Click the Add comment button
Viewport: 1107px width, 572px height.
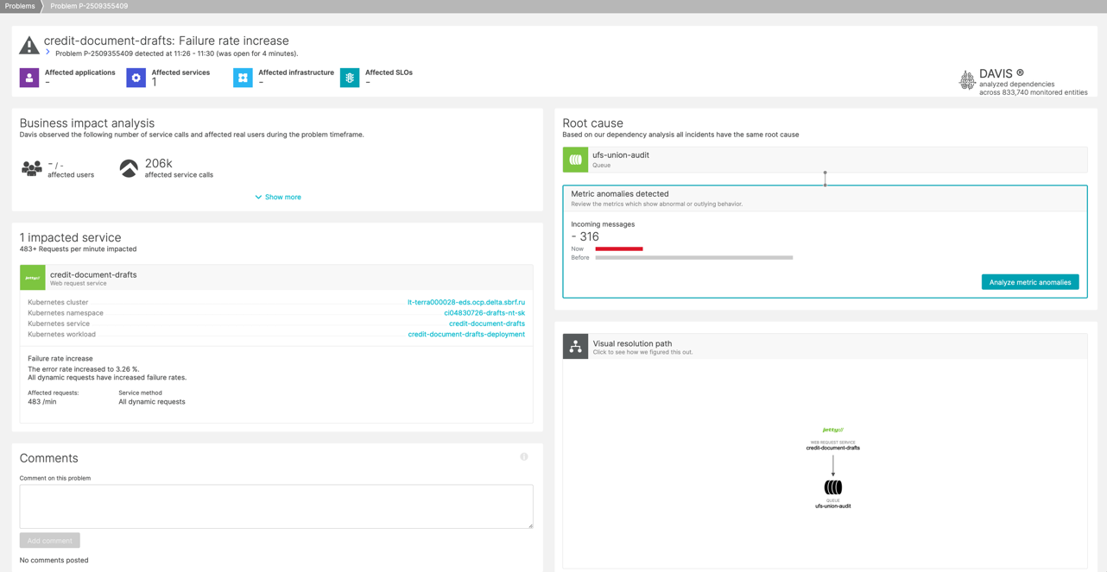point(49,540)
